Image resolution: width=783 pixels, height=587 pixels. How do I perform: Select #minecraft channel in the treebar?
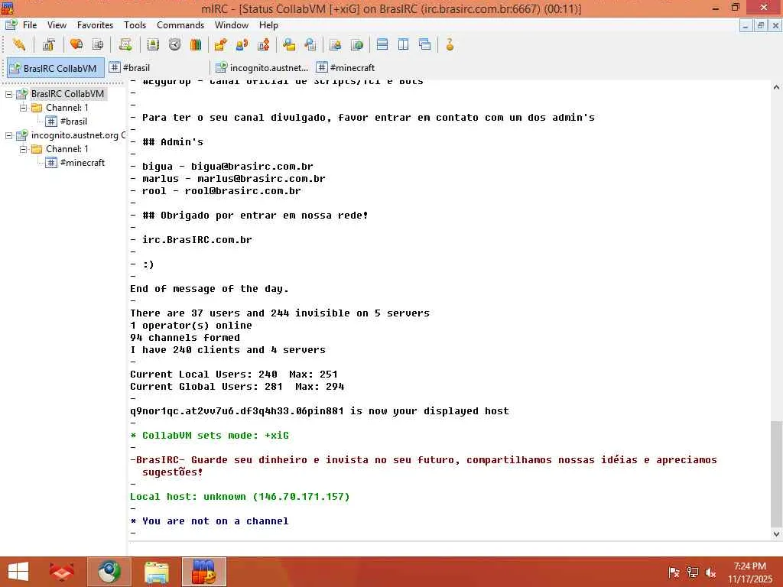click(x=83, y=163)
